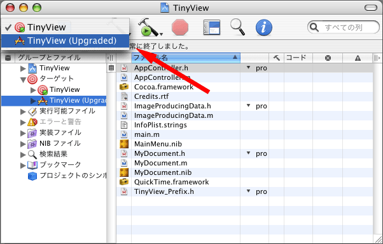Click the Build and Go hammer icon

[x=148, y=27]
